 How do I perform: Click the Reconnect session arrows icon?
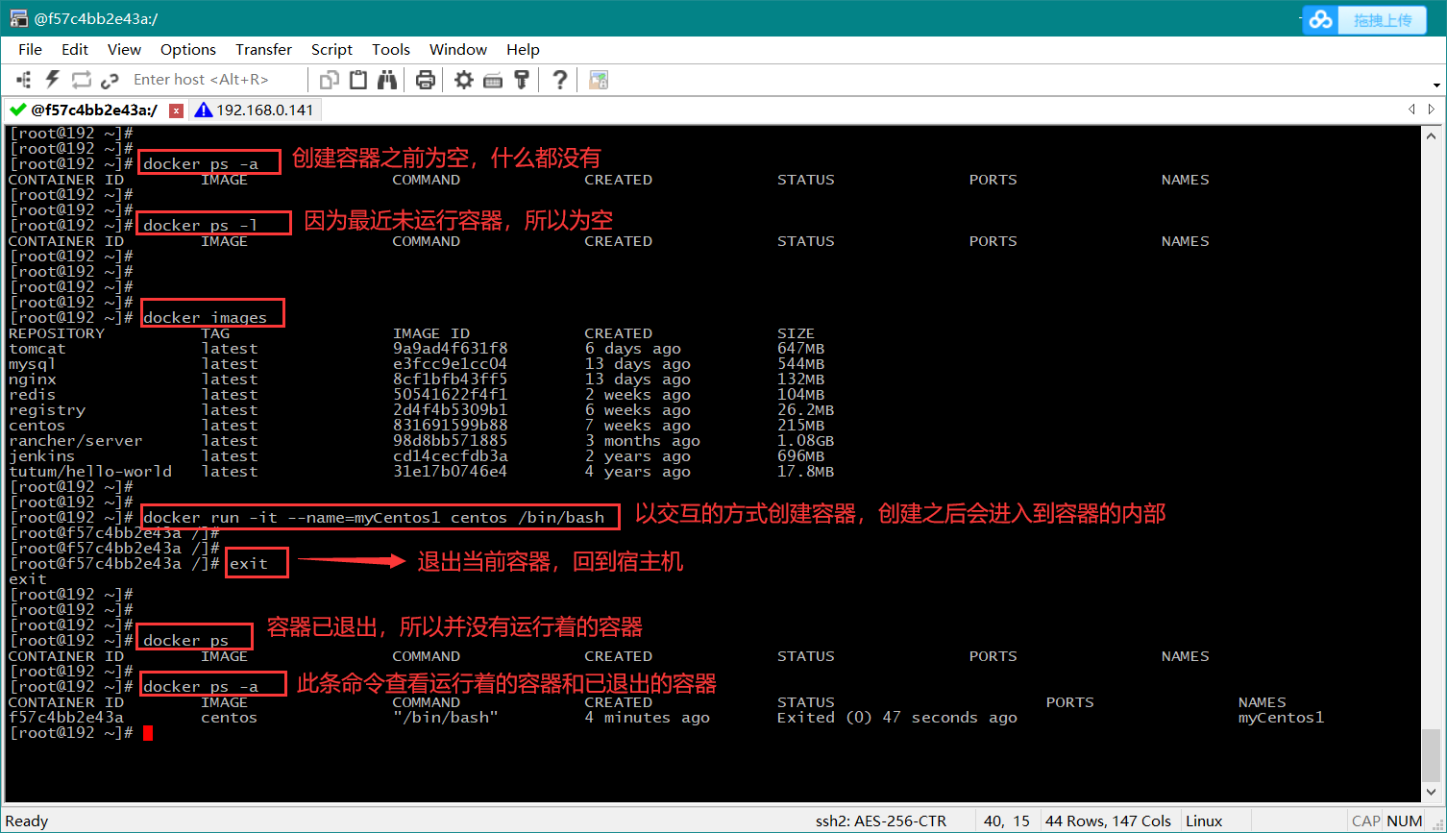(x=82, y=80)
